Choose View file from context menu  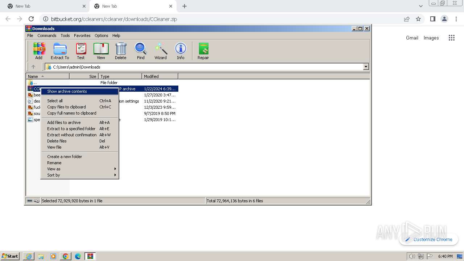click(x=80, y=147)
